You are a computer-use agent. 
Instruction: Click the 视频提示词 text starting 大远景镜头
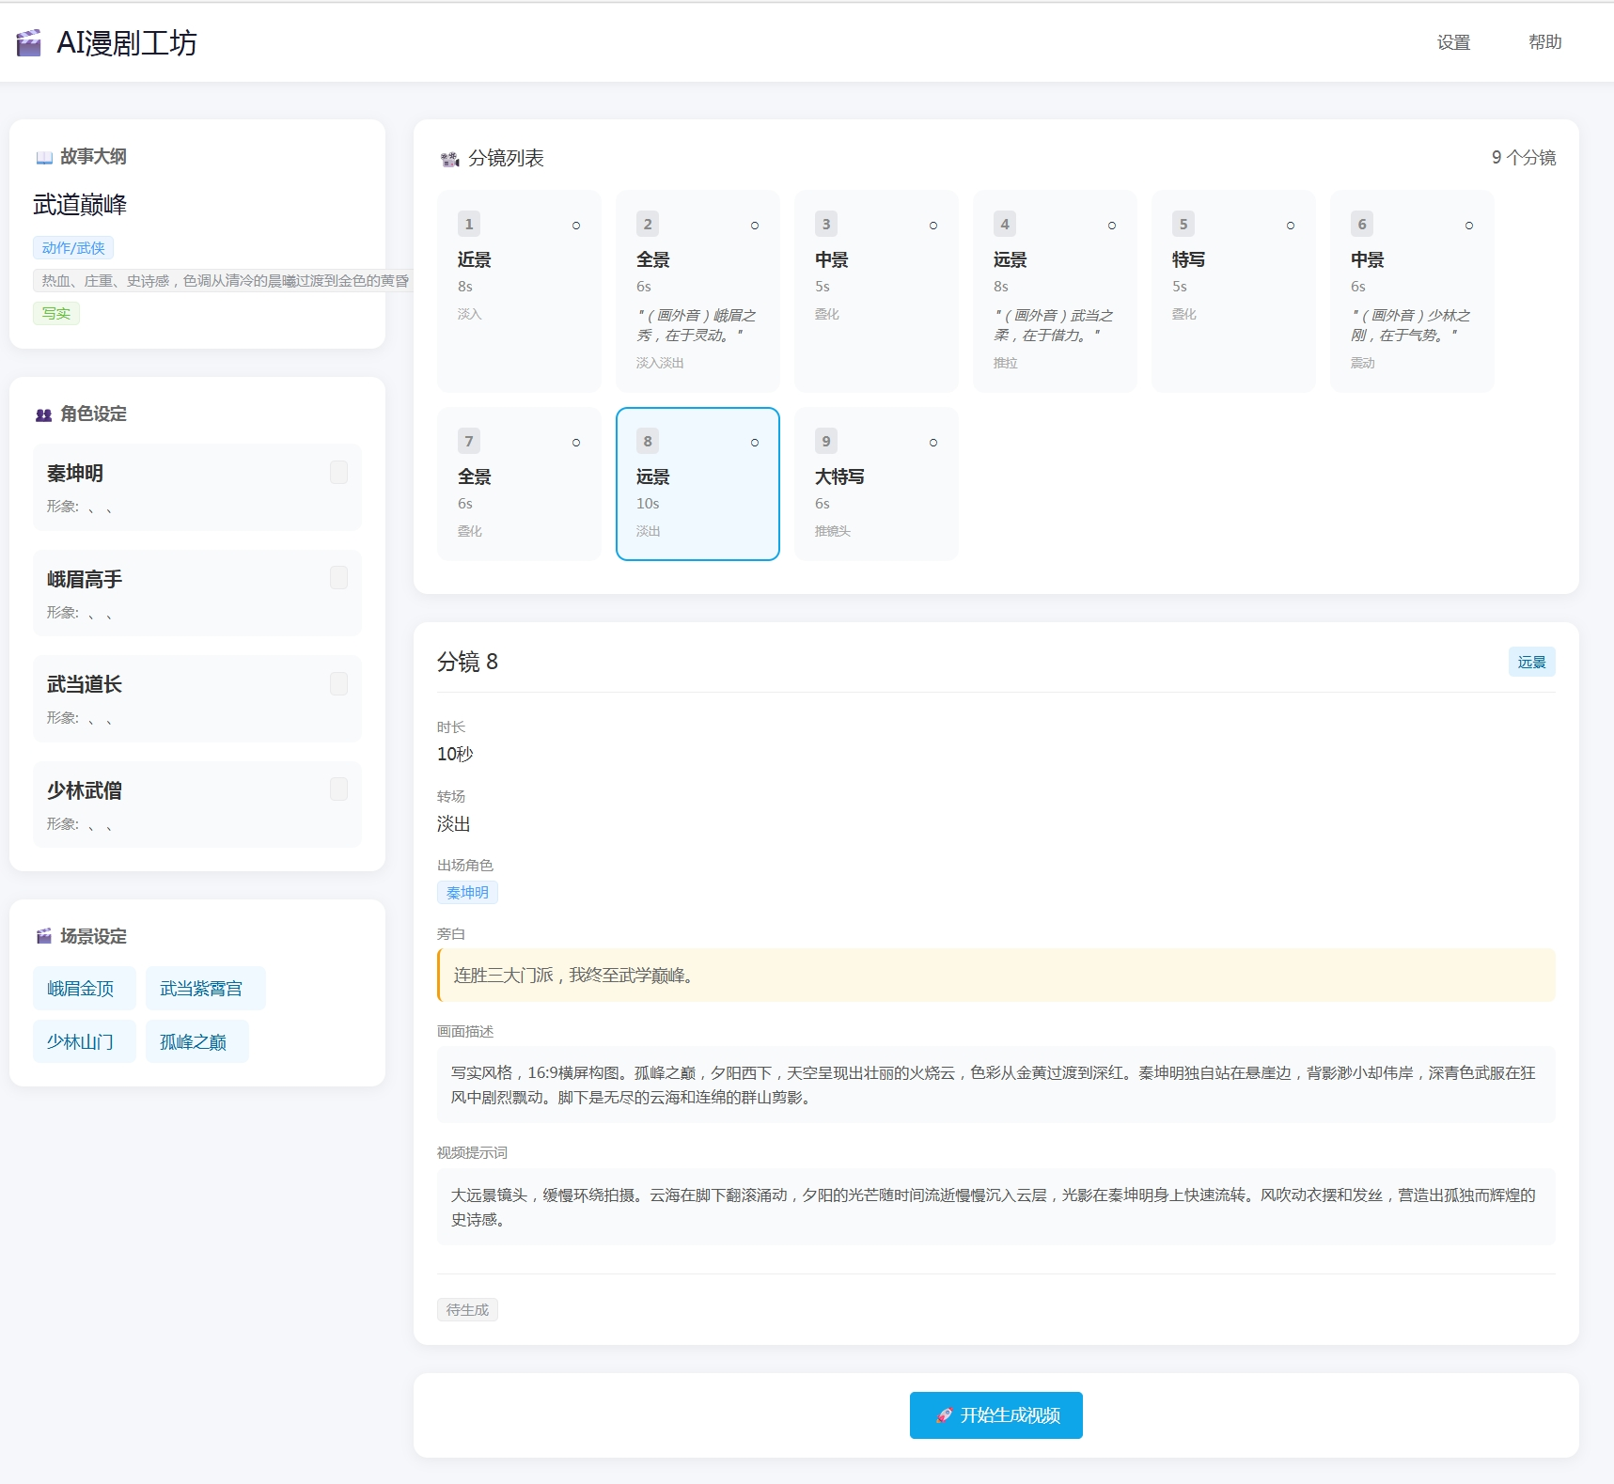pos(995,1207)
